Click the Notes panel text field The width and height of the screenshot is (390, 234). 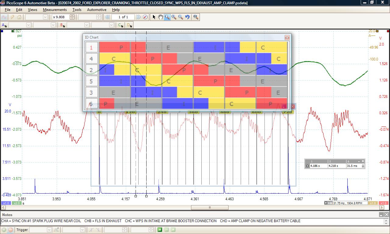point(191,221)
